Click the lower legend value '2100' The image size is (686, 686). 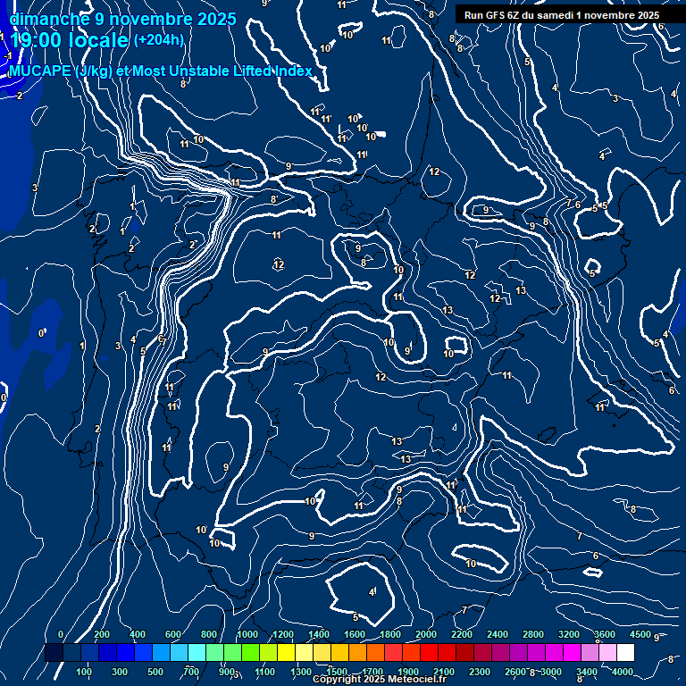(444, 672)
